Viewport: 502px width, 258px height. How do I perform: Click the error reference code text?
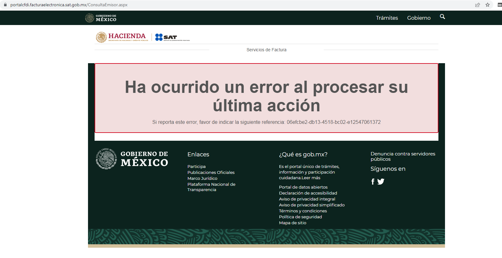[334, 122]
